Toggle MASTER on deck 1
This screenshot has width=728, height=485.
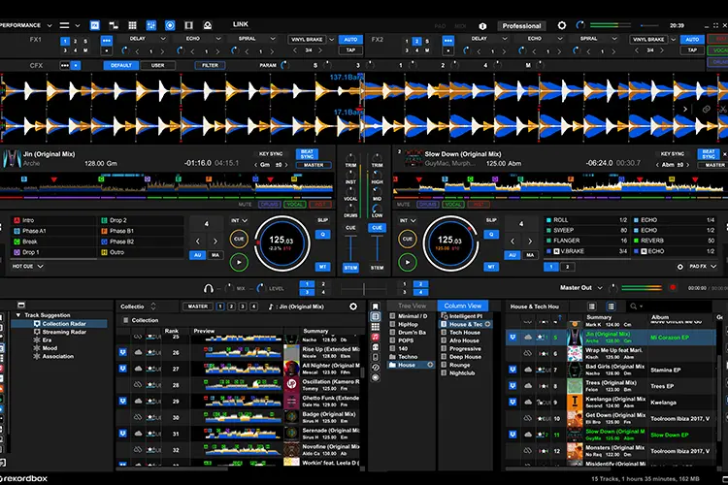pos(314,165)
